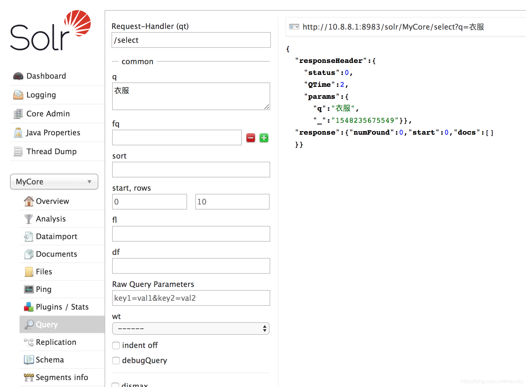Click the Raw Query Parameters field
The width and height of the screenshot is (526, 387).
pos(191,298)
